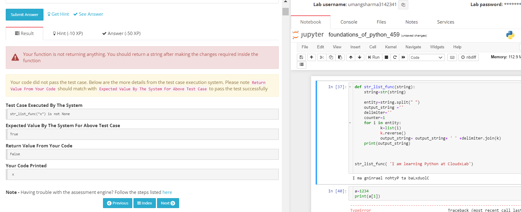This screenshot has width=521, height=212.
Task: Open the command palette keyboard icon
Action: tap(452, 57)
